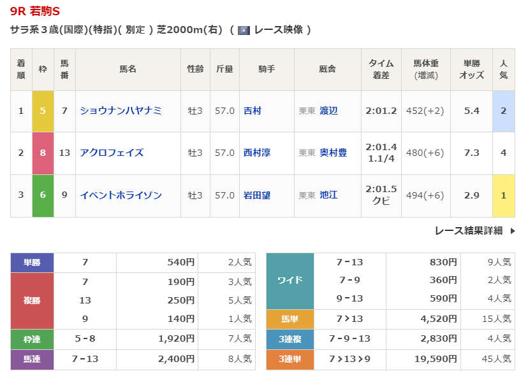Open horse イベントホライゾン profile link
The height and width of the screenshot is (376, 528).
(121, 195)
